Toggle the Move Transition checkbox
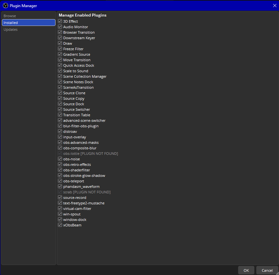The image size is (279, 275). click(60, 60)
